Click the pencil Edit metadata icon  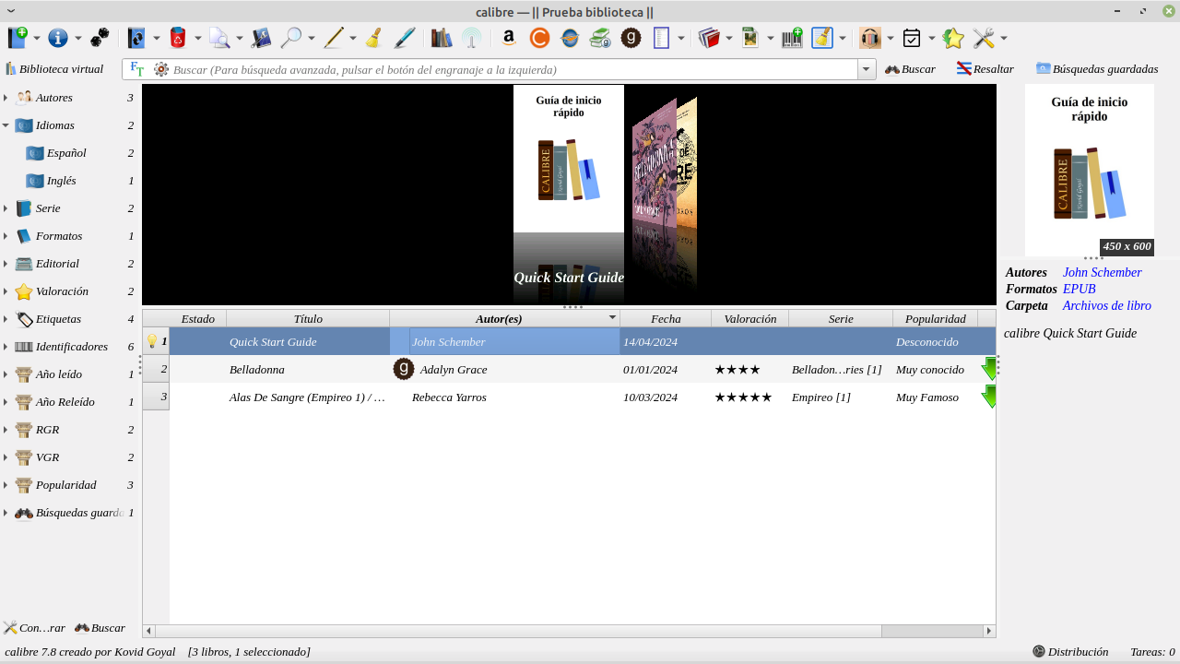pos(334,38)
